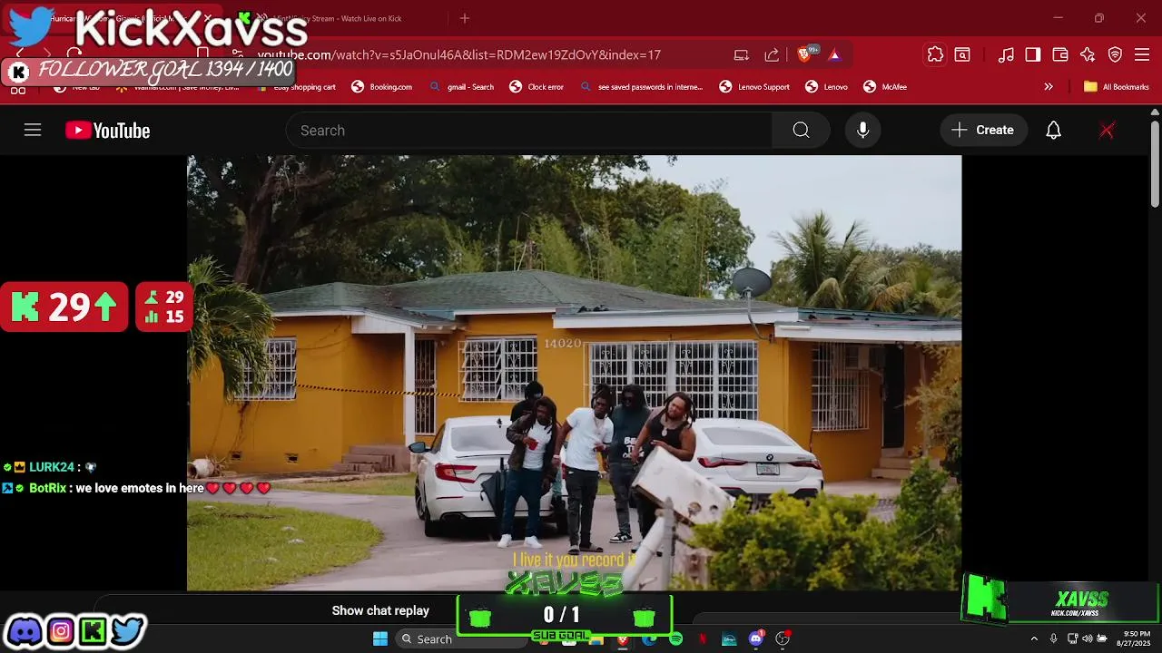Open the browser extensions puzzle icon

[935, 54]
